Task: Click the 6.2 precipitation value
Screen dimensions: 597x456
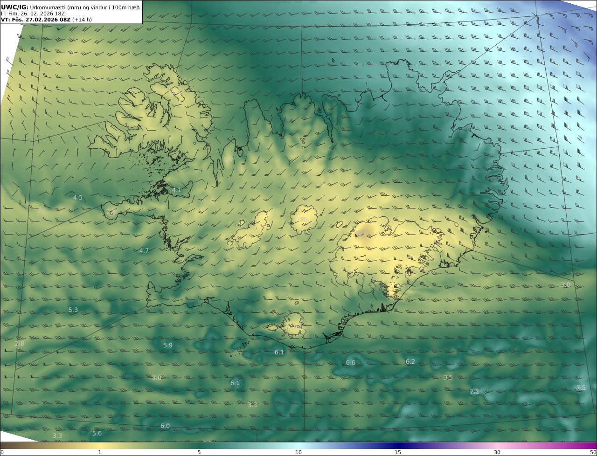Action: tap(410, 362)
